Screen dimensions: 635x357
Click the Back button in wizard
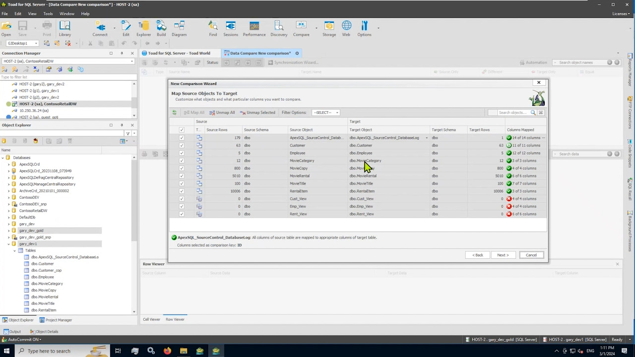478,255
